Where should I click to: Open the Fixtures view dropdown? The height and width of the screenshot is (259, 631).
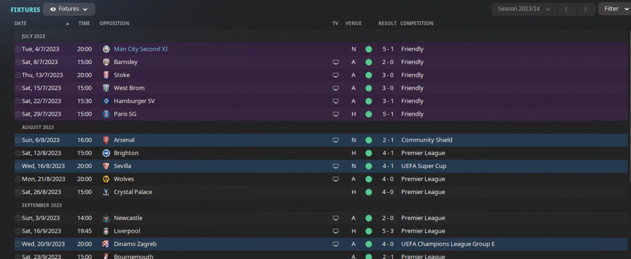point(69,9)
